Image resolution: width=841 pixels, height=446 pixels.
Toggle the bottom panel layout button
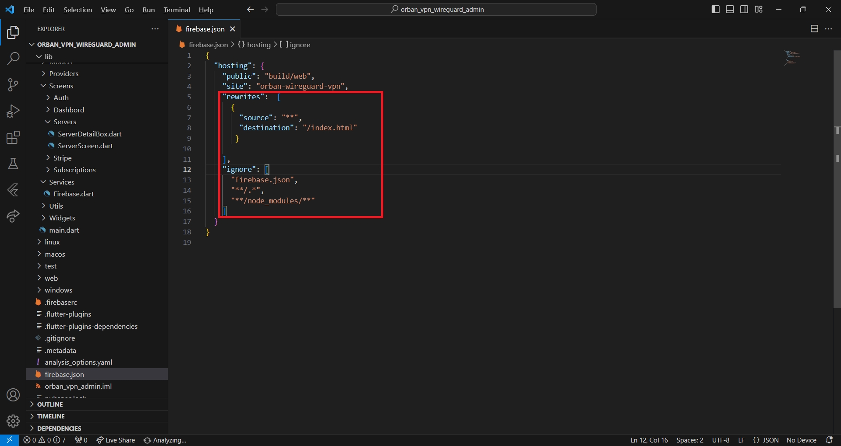730,10
